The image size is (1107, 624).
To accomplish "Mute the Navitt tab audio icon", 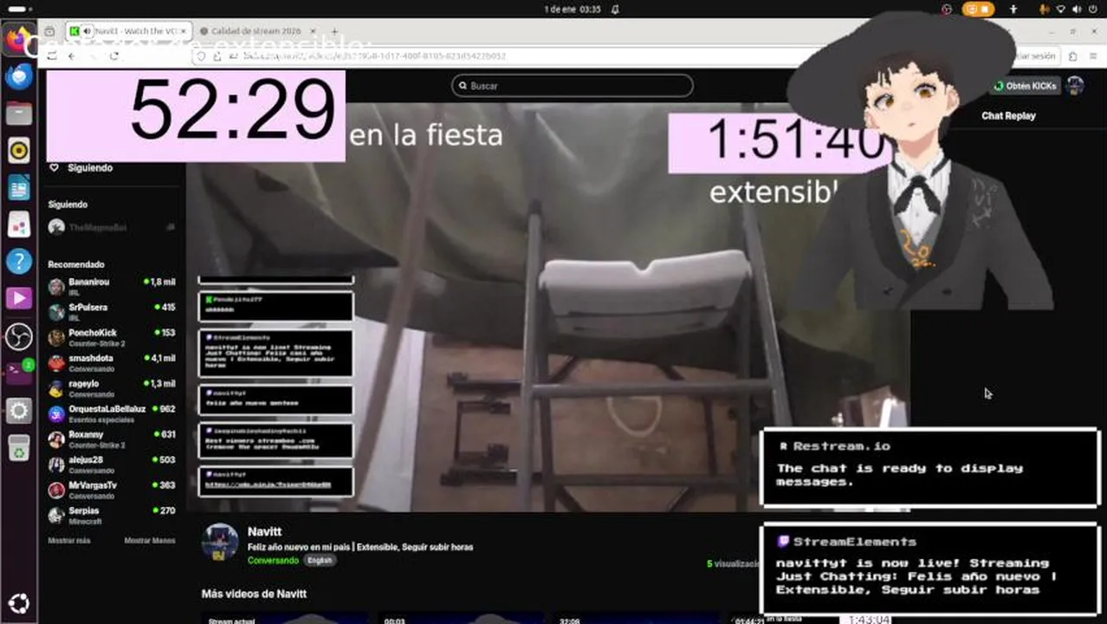I will 87,31.
